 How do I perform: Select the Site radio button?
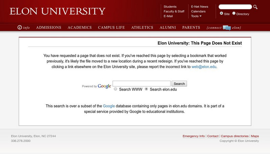click(x=221, y=13)
